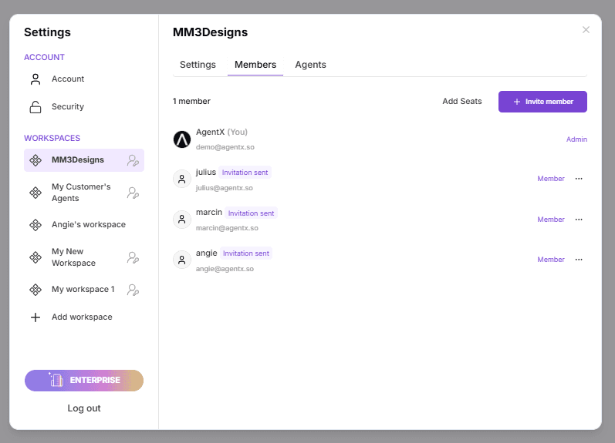
Task: Select the Members tab
Action: click(x=255, y=65)
